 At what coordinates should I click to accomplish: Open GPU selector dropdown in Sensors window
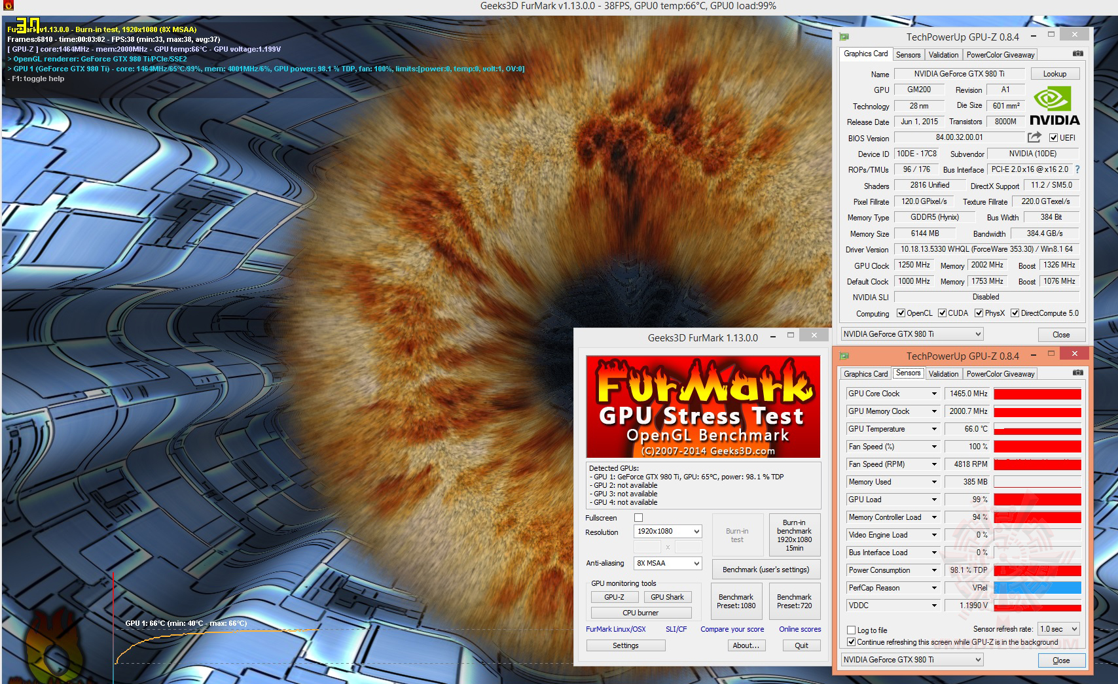[x=912, y=660]
